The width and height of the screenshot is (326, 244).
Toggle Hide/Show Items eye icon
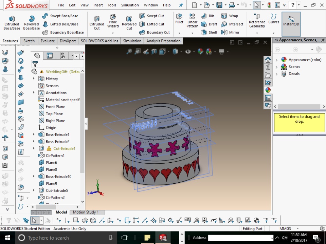pos(188,51)
